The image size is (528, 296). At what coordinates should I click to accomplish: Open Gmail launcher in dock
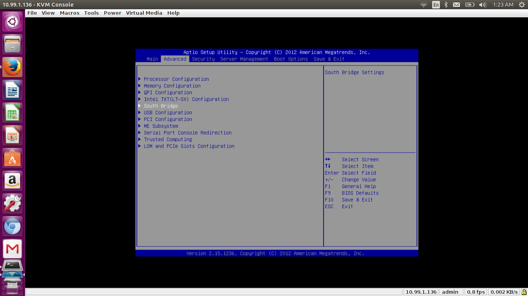tap(12, 249)
